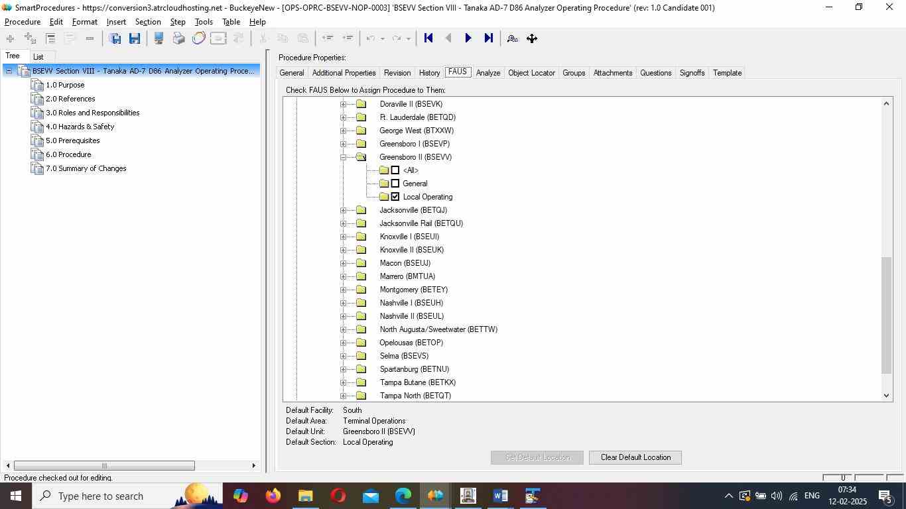Click the find/search binoculars toolbar icon
The image size is (906, 509).
[x=512, y=38]
